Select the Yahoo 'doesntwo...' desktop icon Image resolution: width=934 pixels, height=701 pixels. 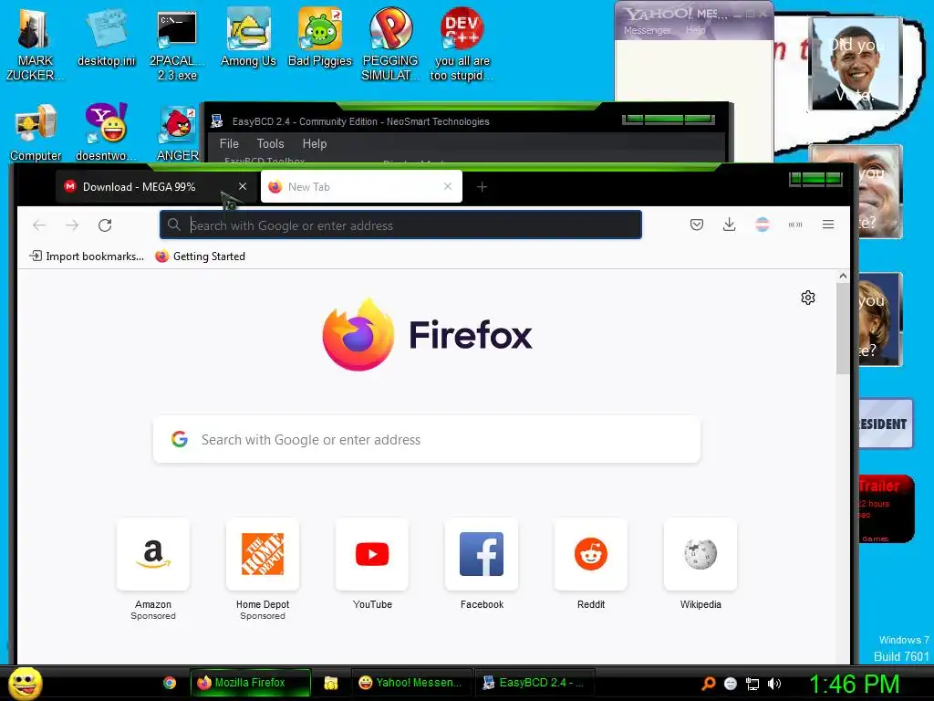(x=106, y=132)
